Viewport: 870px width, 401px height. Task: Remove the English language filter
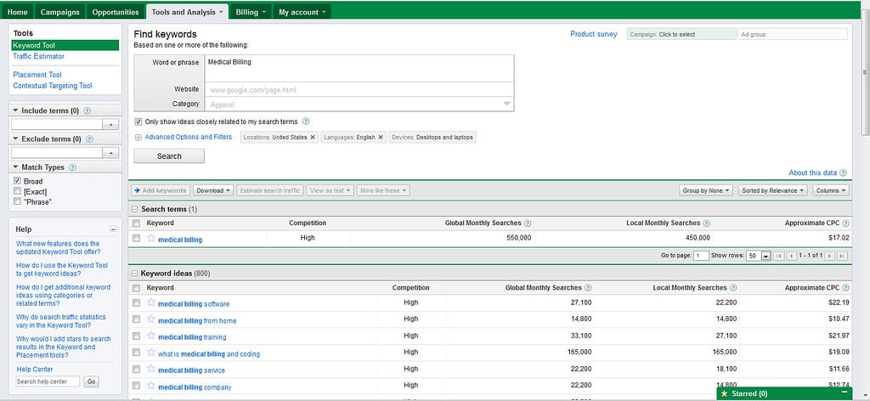coord(381,137)
